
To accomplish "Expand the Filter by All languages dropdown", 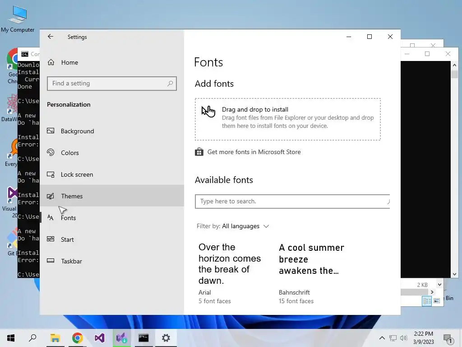I will [233, 226].
